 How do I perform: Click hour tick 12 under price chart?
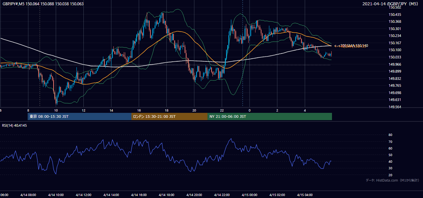click(x=84, y=110)
